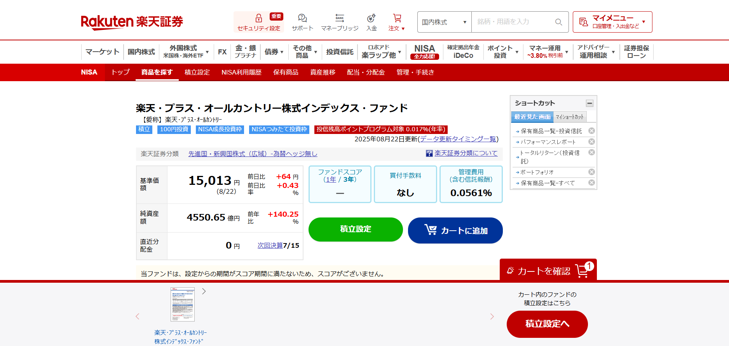
Task: Open 楽天証券分類について link
Action: 466,153
